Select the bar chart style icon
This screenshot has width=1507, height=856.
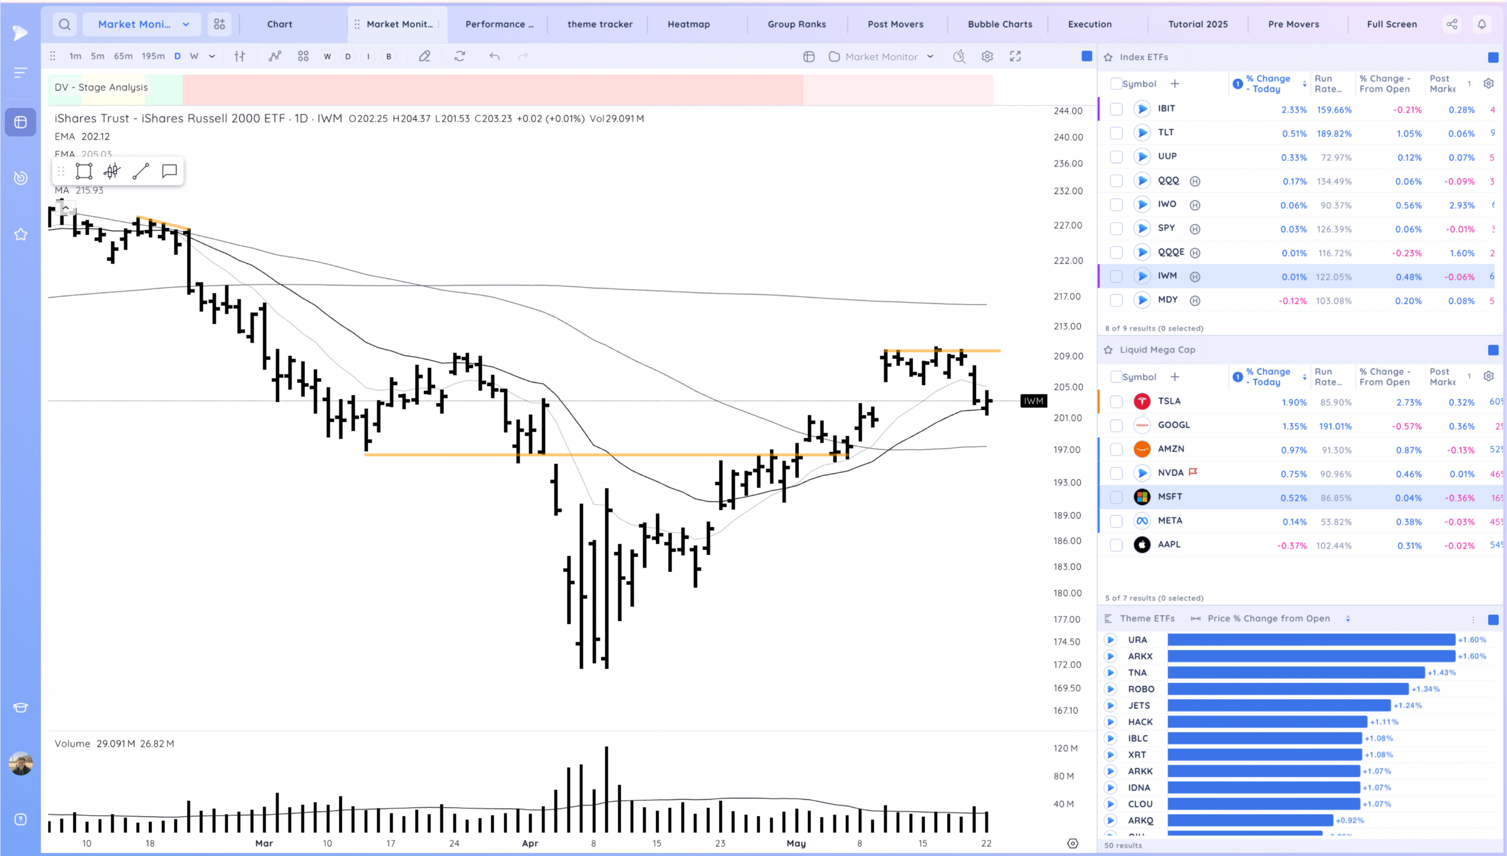(x=240, y=56)
